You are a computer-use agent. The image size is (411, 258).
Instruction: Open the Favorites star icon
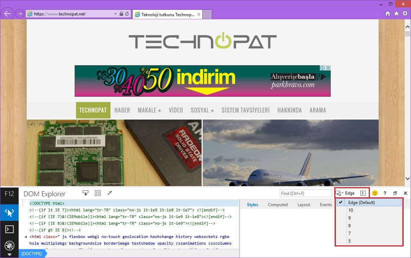point(396,14)
